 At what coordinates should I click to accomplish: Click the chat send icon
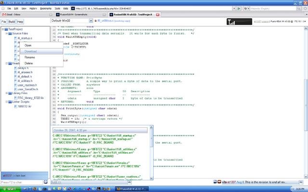pos(46,182)
